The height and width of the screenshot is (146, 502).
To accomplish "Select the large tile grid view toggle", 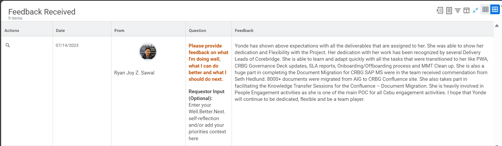I will (495, 10).
